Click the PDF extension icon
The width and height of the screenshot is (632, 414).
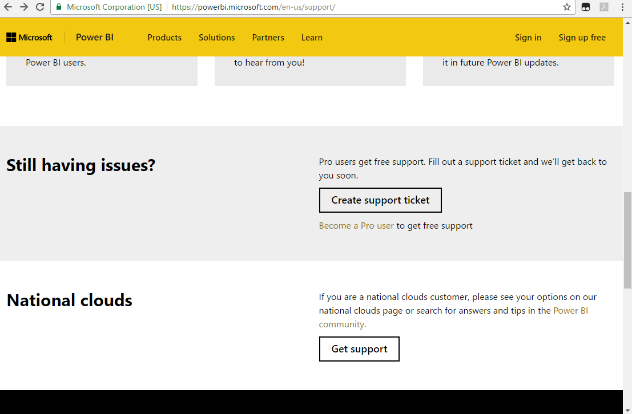coord(604,7)
